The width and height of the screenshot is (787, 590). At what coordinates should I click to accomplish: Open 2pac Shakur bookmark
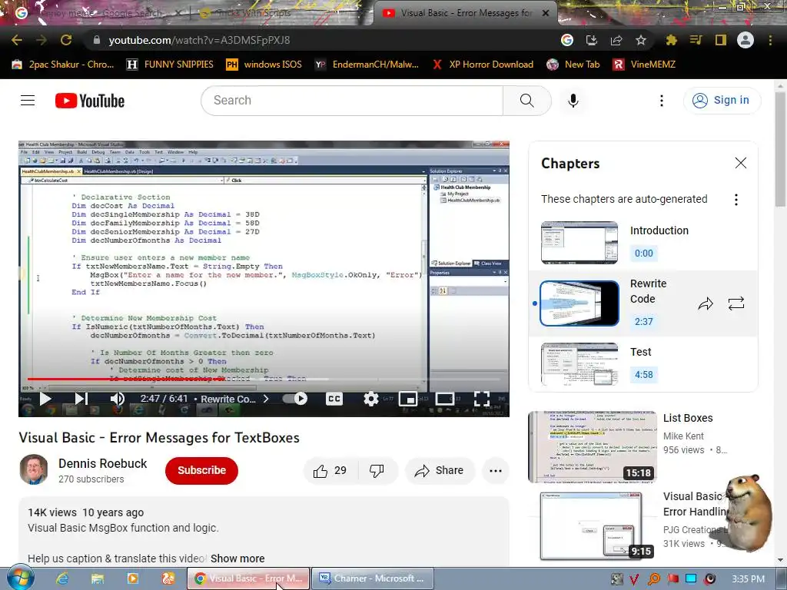click(x=63, y=65)
